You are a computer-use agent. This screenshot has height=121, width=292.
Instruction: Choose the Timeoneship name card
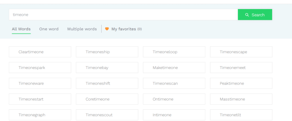click(x=107, y=52)
